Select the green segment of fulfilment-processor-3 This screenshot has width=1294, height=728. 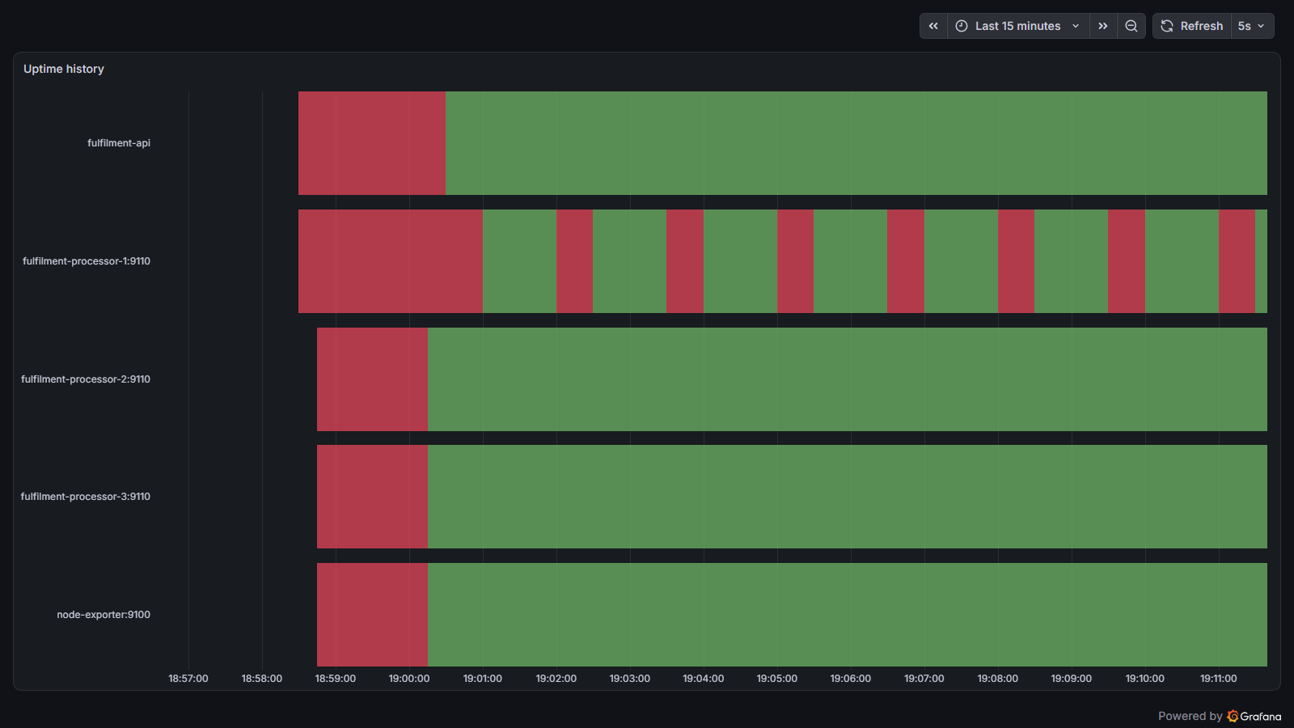pyautogui.click(x=848, y=497)
